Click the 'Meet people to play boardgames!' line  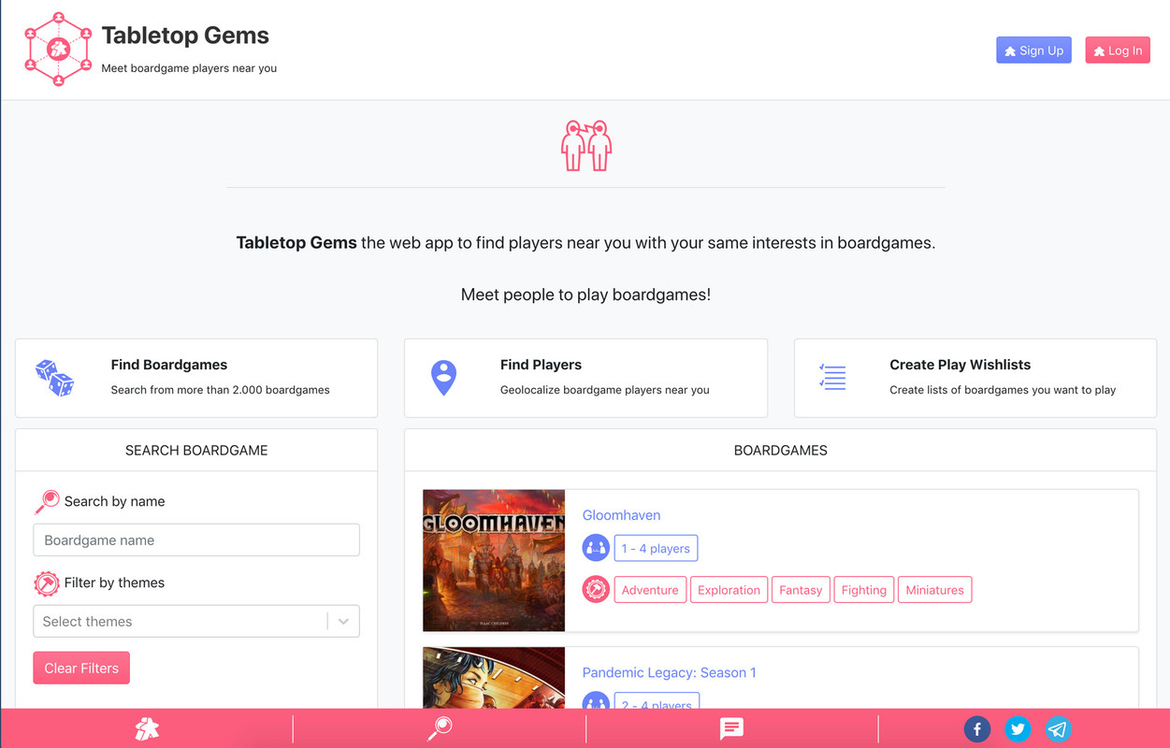(585, 295)
